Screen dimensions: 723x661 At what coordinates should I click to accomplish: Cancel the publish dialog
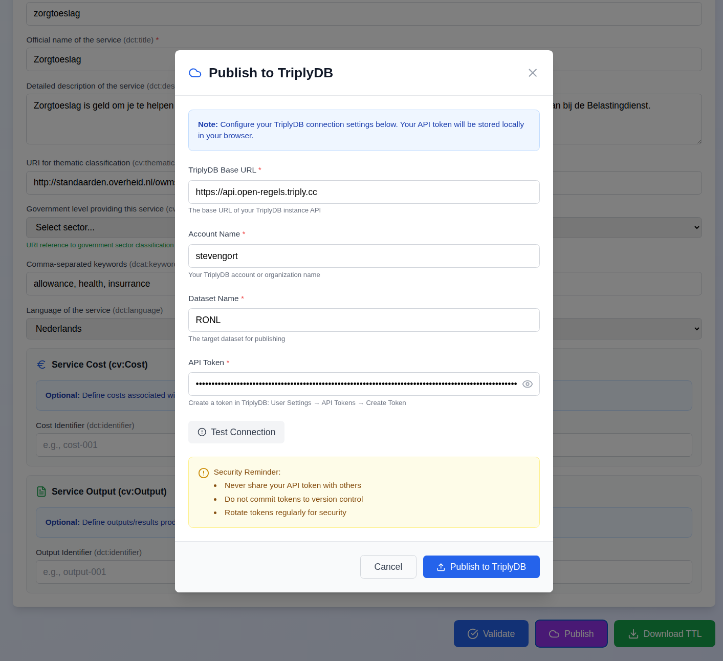[388, 567]
